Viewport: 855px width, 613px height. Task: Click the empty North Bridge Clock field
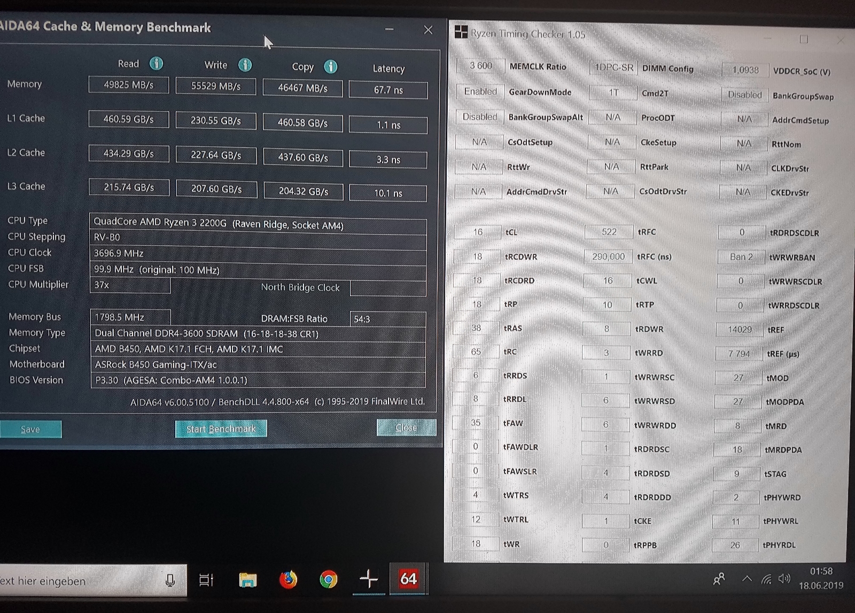388,288
